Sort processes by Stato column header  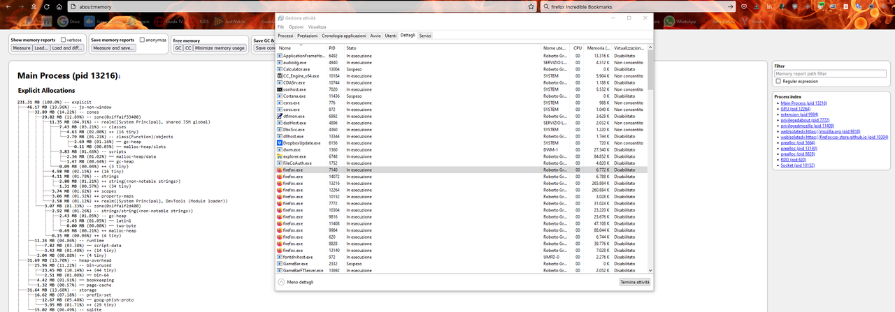(443, 47)
